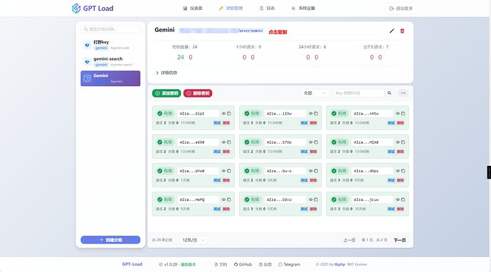Screen dimensions: 491x272
Task: Reveal the AIza...dNps key with eye icon
Action: (x=398, y=171)
